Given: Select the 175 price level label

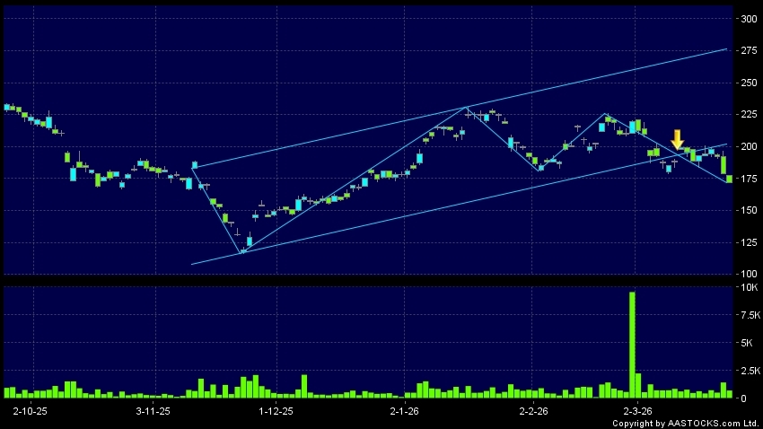Looking at the screenshot, I should (747, 179).
